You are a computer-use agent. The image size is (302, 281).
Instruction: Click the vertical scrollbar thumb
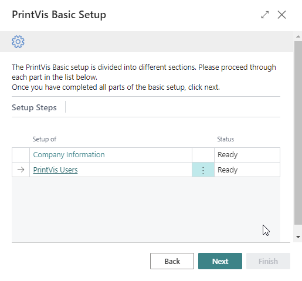point(298,133)
